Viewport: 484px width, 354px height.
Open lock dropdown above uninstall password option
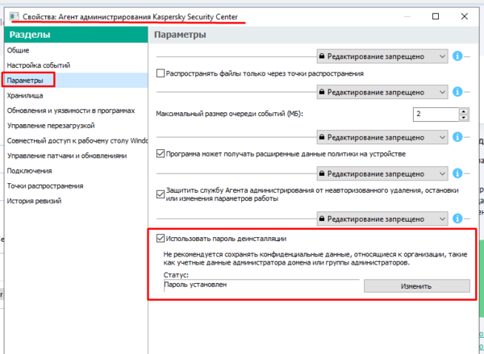(382, 219)
